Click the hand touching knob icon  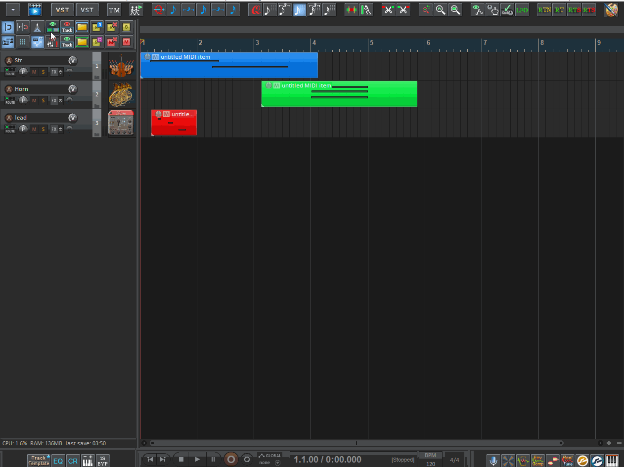tap(492, 9)
